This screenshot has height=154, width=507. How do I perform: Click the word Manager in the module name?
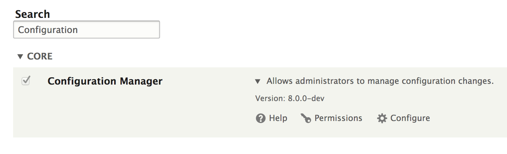(x=141, y=81)
